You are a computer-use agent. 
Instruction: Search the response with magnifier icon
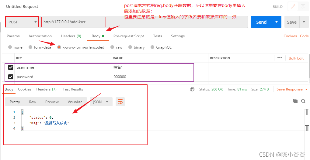303,101
